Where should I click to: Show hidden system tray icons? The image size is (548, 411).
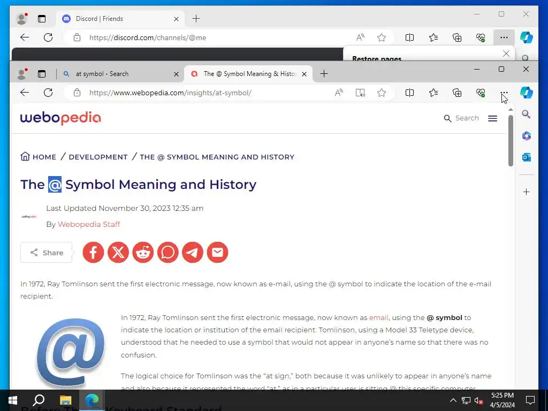pyautogui.click(x=453, y=400)
